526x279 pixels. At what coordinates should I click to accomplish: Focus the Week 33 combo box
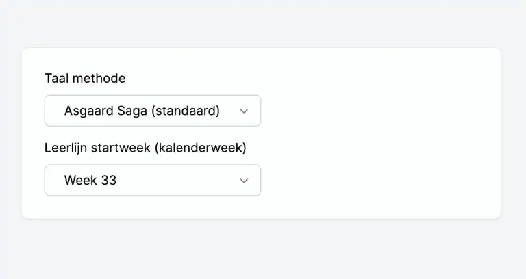(152, 181)
